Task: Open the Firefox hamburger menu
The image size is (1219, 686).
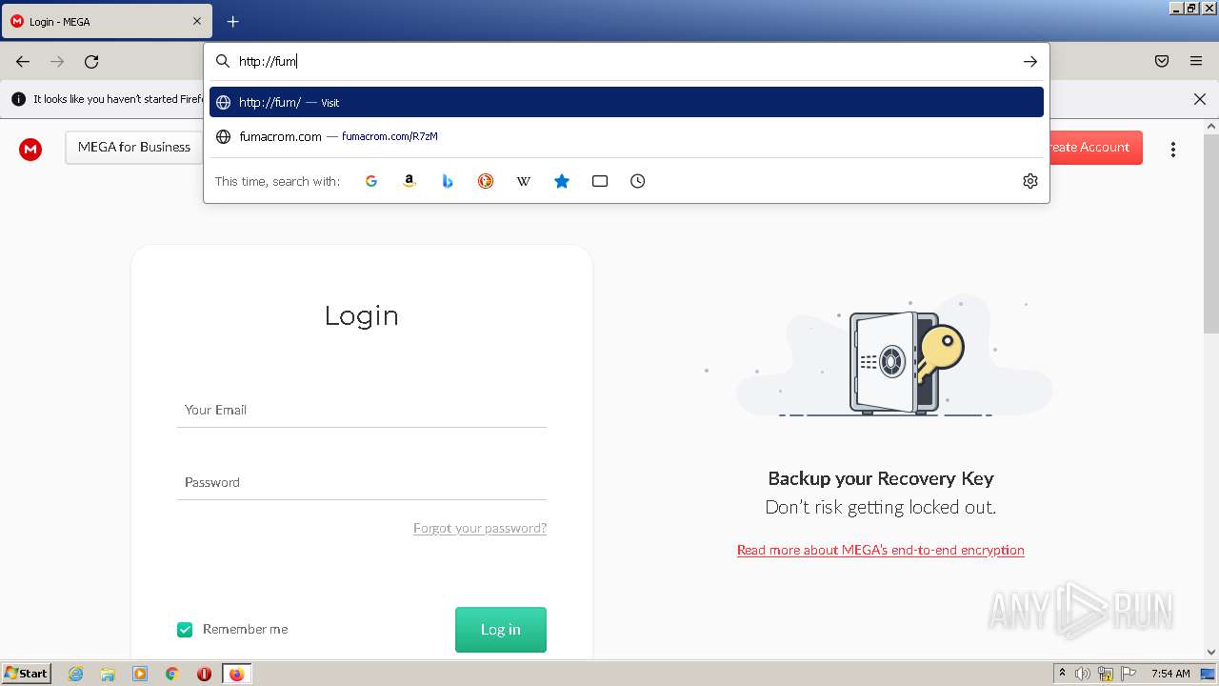Action: click(1196, 61)
